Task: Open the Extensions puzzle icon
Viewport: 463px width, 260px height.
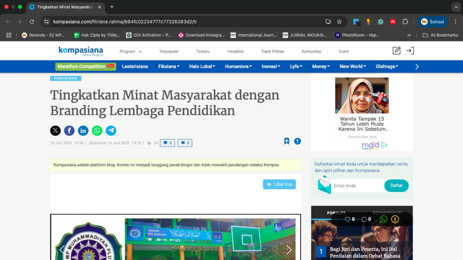Action: [405, 21]
